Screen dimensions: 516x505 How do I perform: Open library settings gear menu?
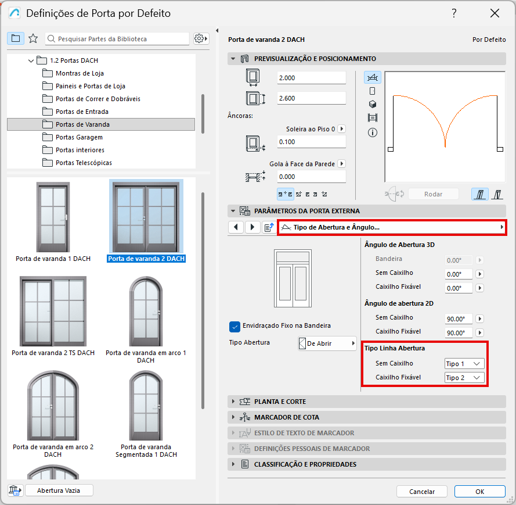click(201, 38)
